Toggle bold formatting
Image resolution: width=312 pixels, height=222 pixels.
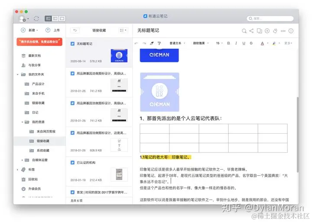pyautogui.click(x=229, y=43)
